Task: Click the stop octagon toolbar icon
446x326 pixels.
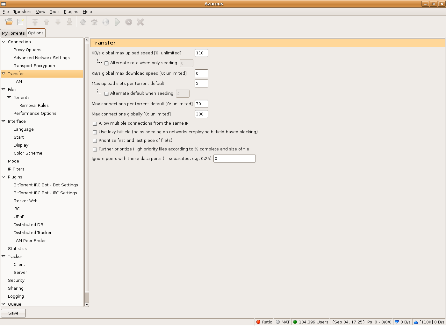Action: click(x=129, y=22)
